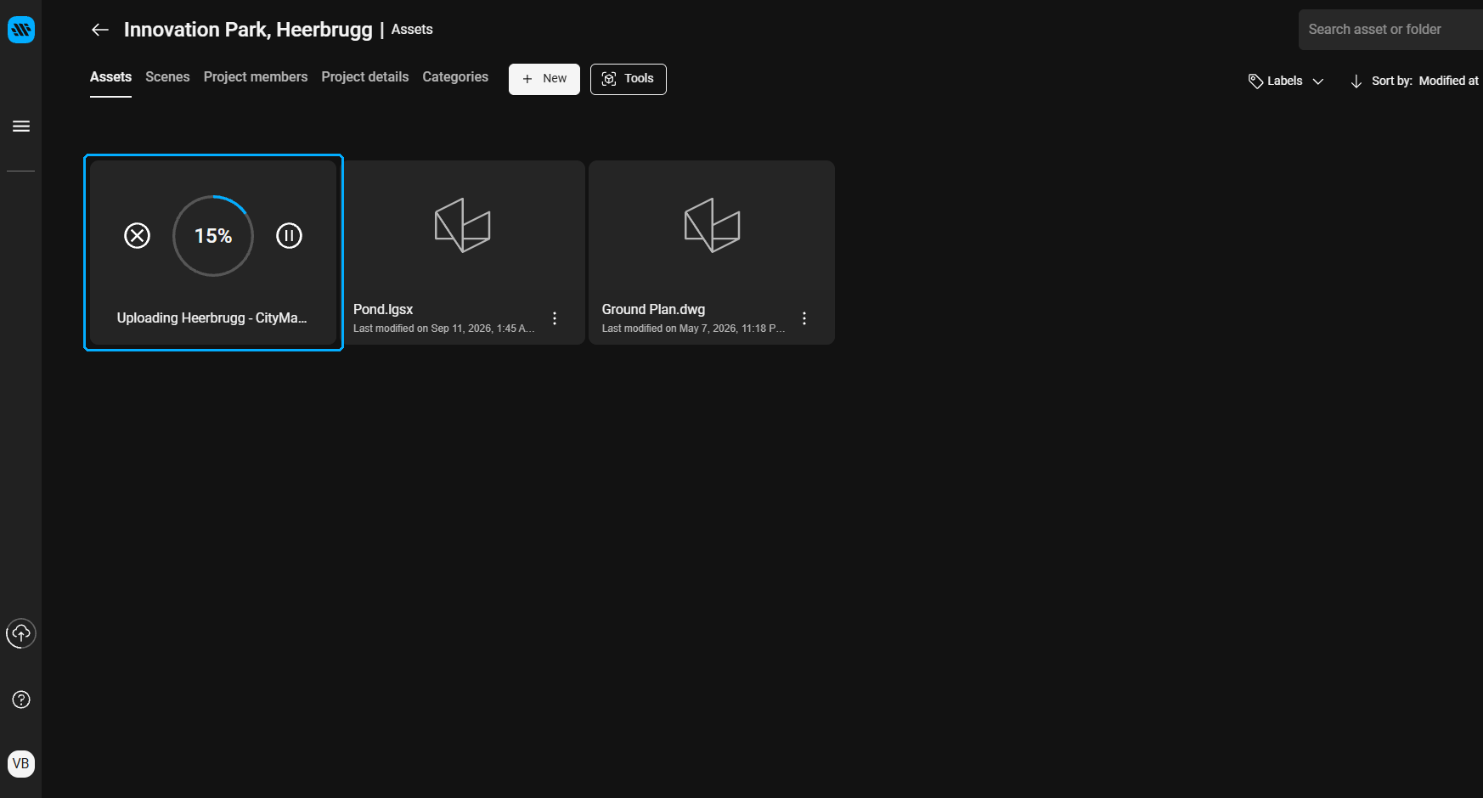Click the 'Innovation Park, Heerbrugg' project title
This screenshot has height=798, width=1483.
[248, 30]
